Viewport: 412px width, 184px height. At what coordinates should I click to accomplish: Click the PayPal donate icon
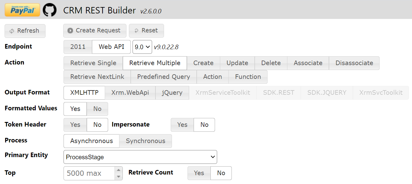tap(22, 10)
